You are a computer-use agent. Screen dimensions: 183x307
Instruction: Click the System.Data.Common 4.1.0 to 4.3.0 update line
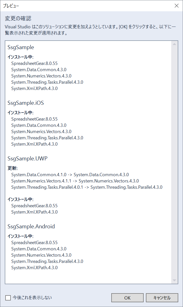70,175
